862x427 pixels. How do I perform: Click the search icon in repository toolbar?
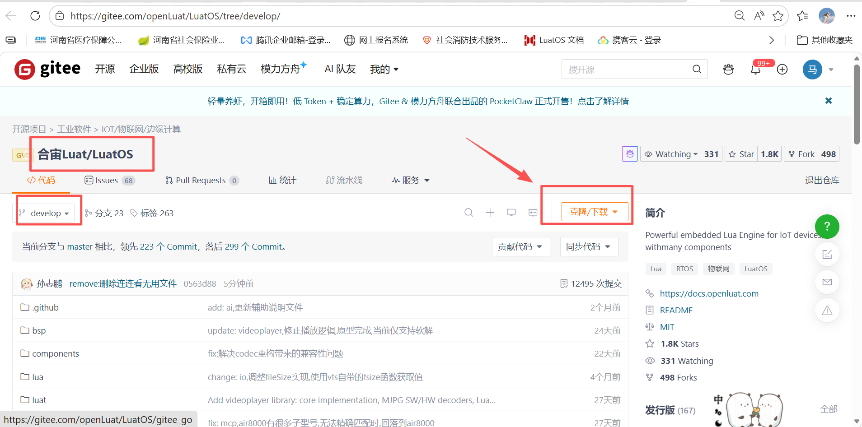469,212
